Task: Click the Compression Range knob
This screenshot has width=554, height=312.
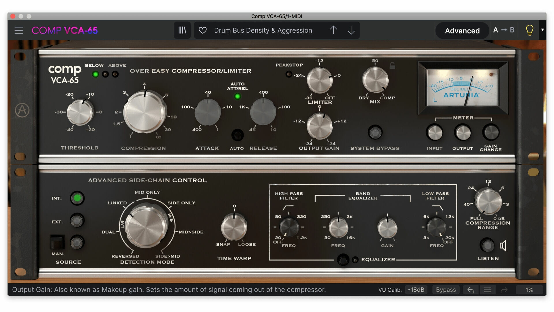Action: pyautogui.click(x=488, y=202)
